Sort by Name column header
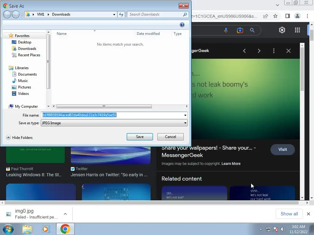Viewport: 314px width, 235px height. [61, 34]
